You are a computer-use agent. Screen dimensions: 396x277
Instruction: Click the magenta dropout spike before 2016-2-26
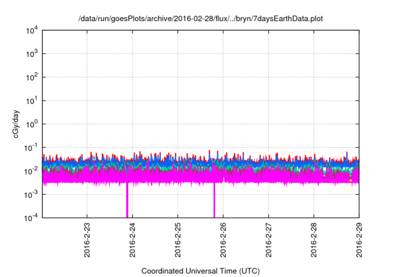pyautogui.click(x=214, y=200)
